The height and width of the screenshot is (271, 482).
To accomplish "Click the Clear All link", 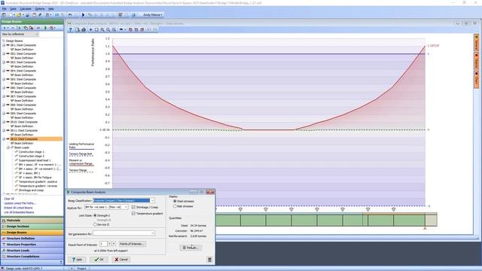I will [9, 199].
